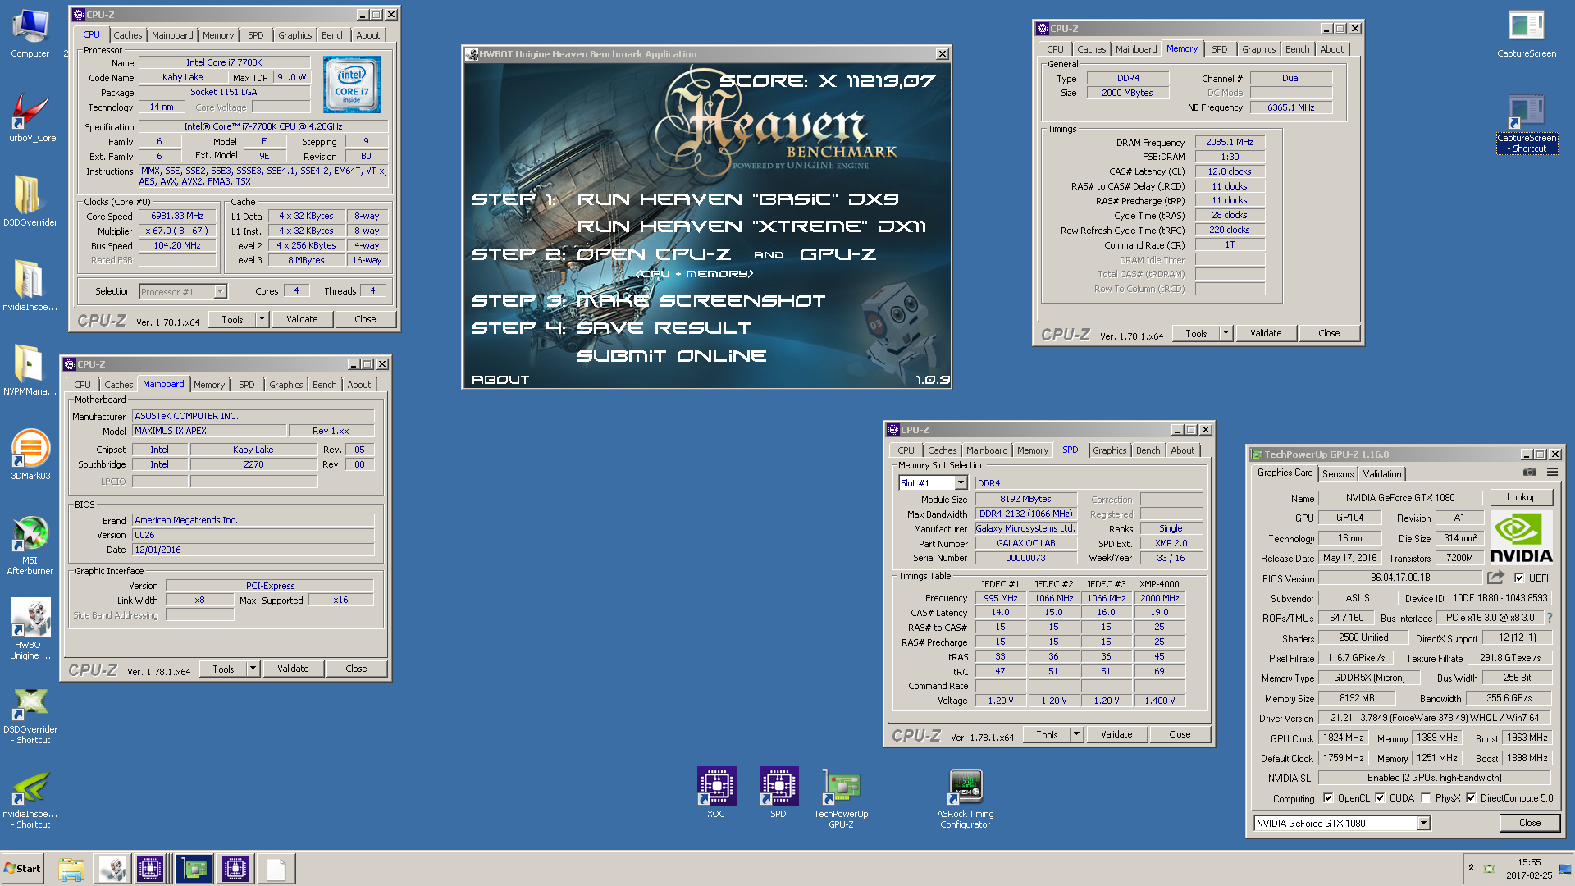The image size is (1575, 886).
Task: Click Validate in the CPU-Z Memory window
Action: (x=1265, y=333)
